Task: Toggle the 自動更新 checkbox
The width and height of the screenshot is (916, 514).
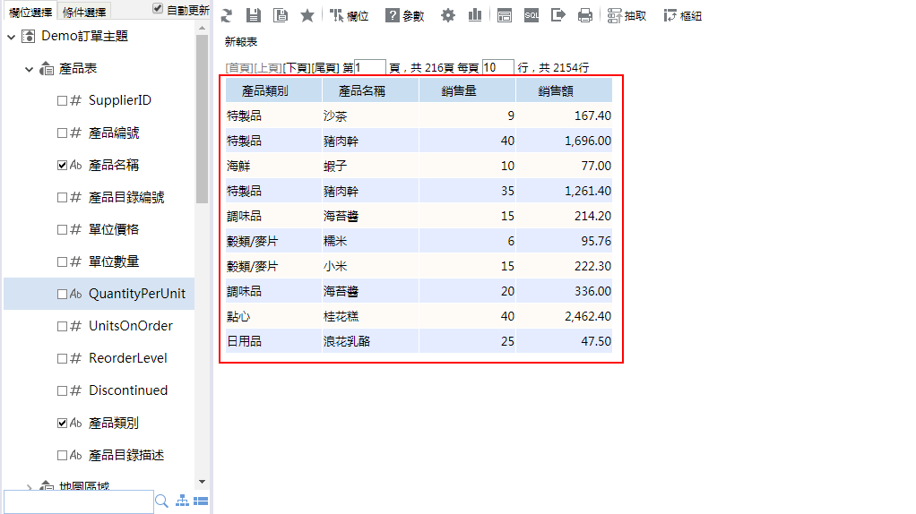Action: coord(158,9)
